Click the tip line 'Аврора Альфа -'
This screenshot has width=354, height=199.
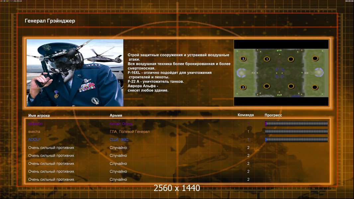(x=143, y=86)
